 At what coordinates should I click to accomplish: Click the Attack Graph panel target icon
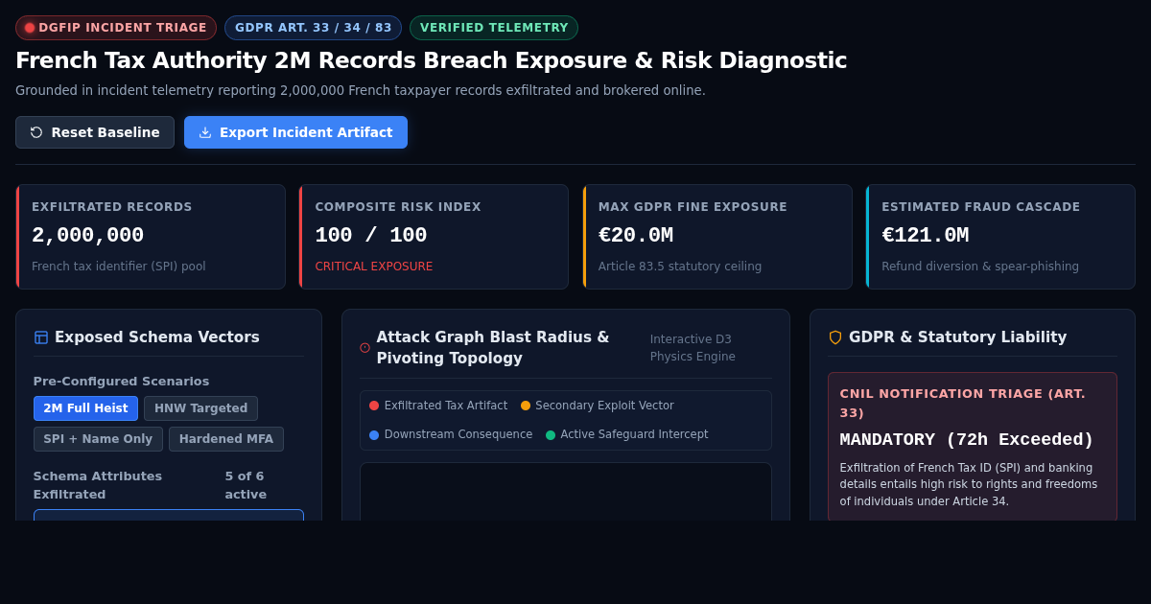(x=364, y=348)
